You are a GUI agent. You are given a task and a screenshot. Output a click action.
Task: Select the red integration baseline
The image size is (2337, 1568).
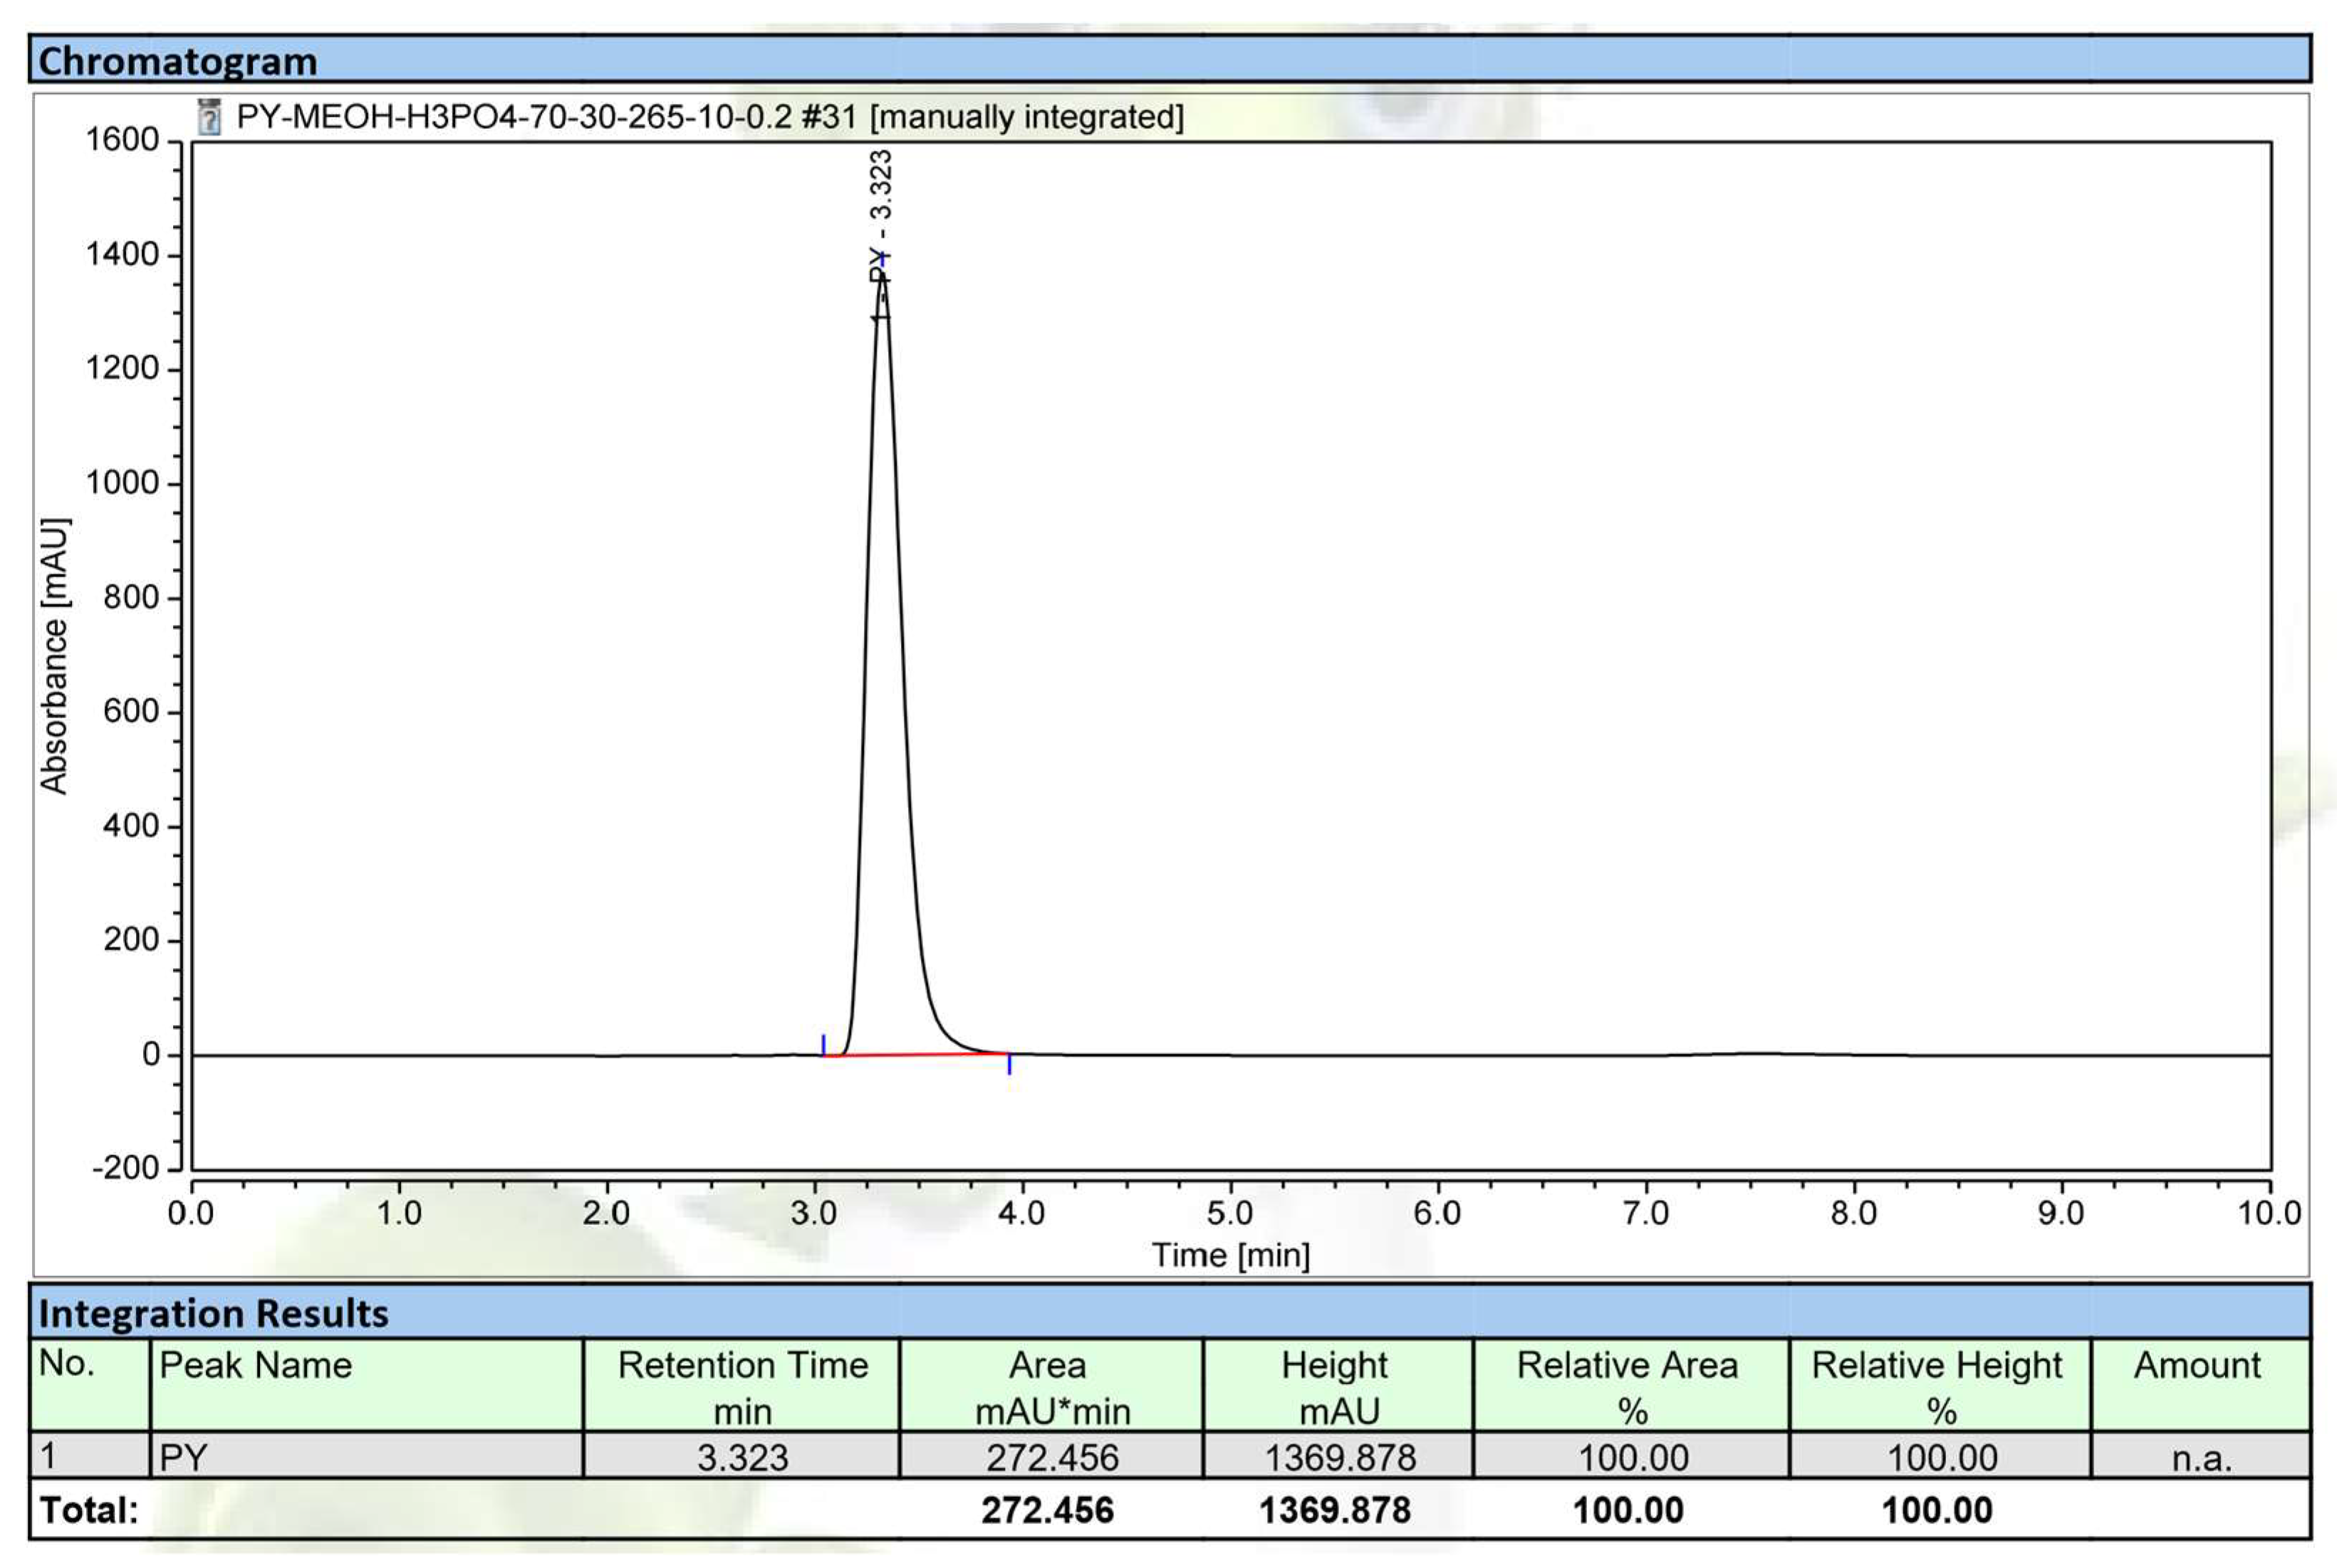pos(915,1054)
